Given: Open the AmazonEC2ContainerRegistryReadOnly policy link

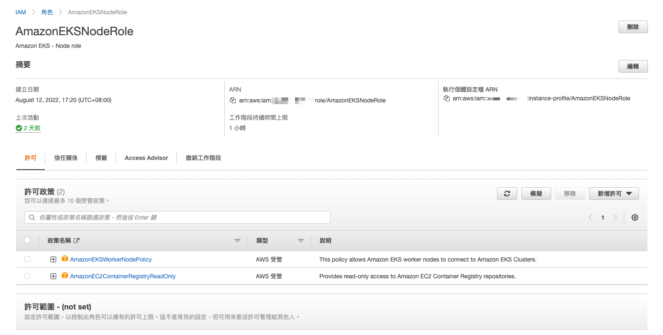Looking at the screenshot, I should [123, 276].
